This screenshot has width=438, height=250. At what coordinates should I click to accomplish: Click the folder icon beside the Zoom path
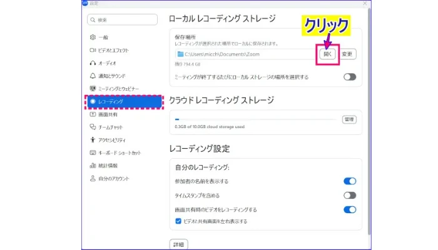(180, 54)
